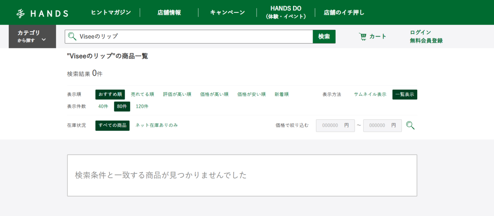Viewport: 494px width, 216px height.
Task: Filter by ネット在庫ありのみ
Action: pos(157,125)
